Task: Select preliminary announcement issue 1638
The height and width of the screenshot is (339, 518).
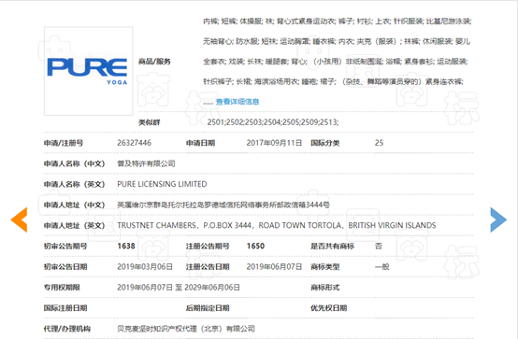Action: 126,246
